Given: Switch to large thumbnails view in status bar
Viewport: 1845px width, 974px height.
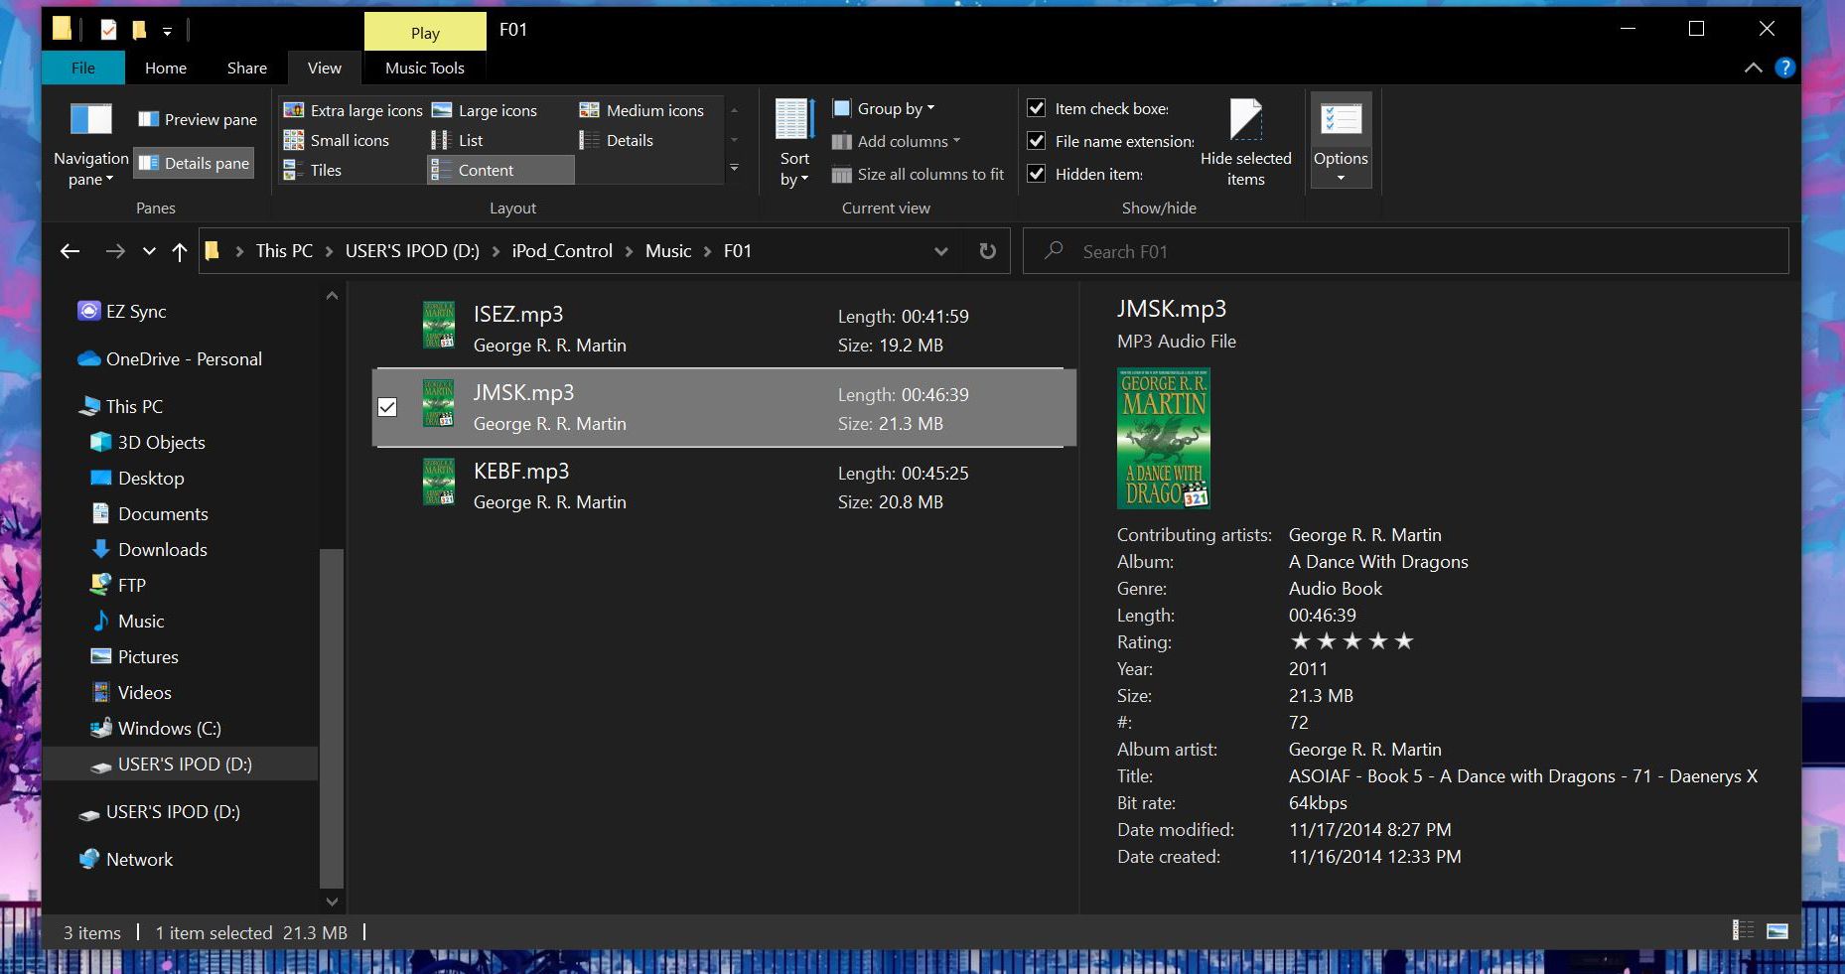Looking at the screenshot, I should click(x=1777, y=931).
